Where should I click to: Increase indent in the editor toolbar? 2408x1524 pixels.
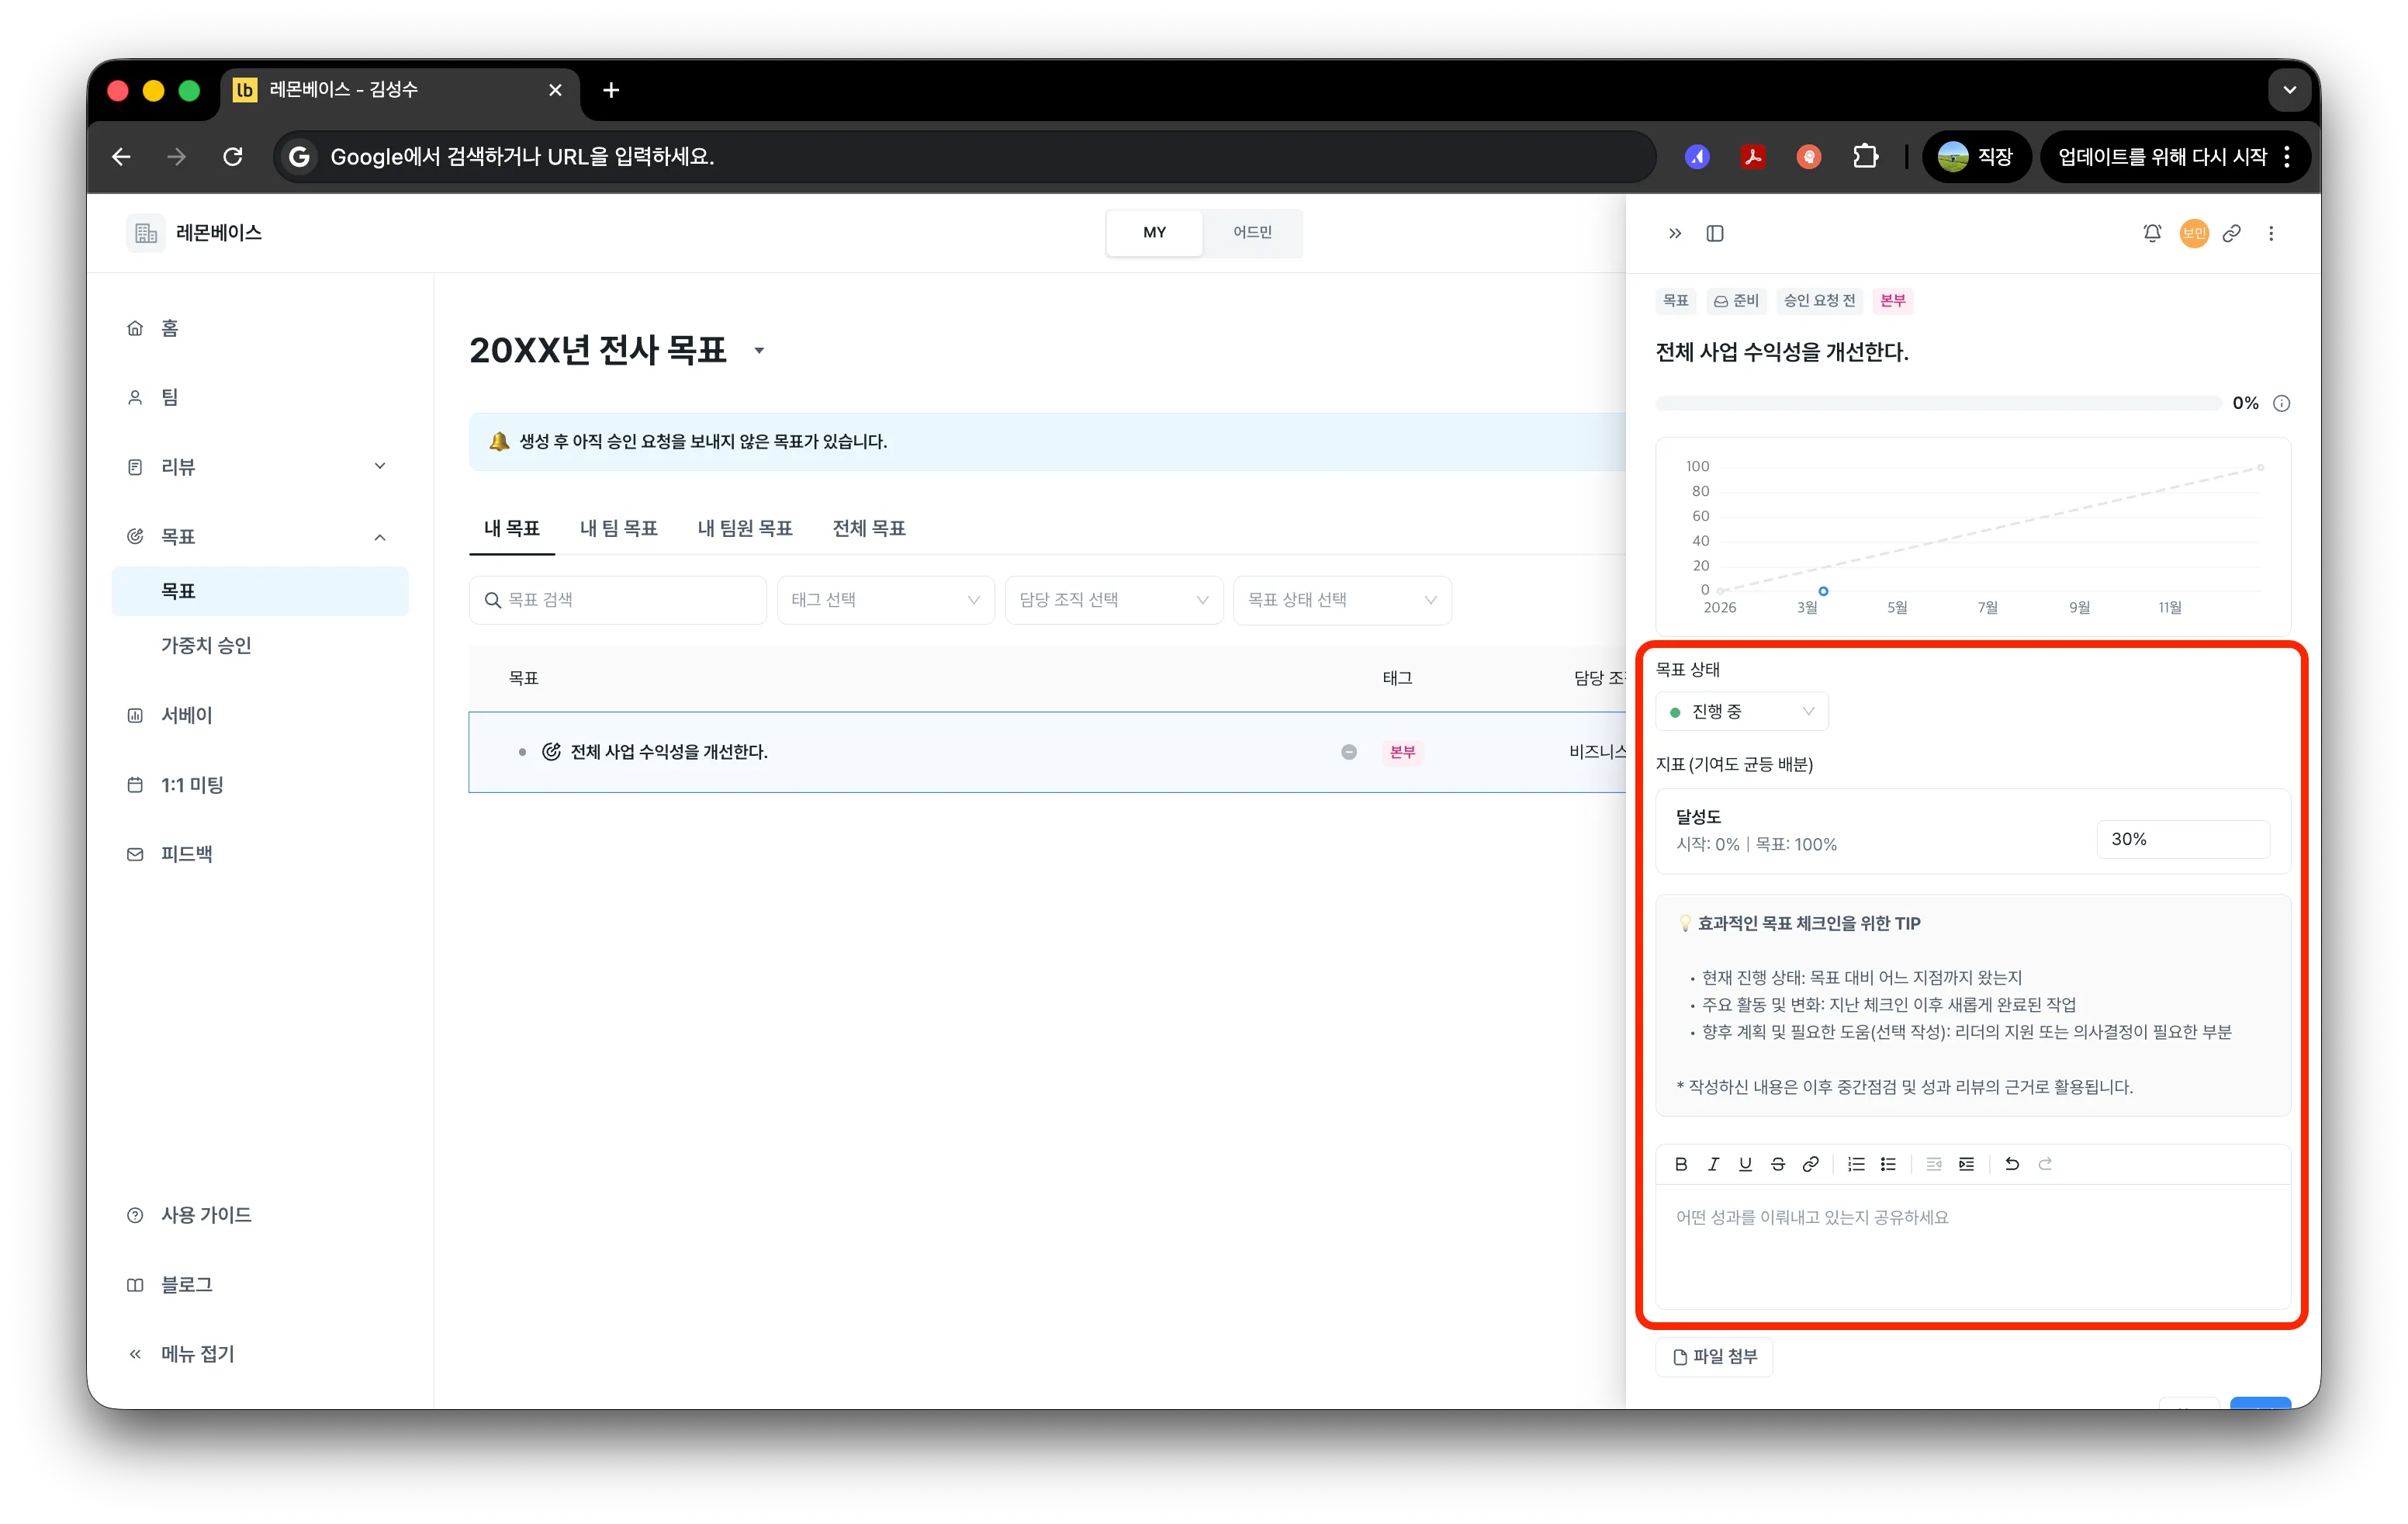coord(1966,1163)
